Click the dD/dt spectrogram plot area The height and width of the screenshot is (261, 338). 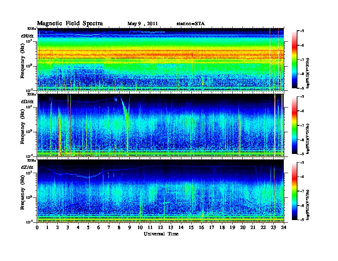[x=160, y=125]
